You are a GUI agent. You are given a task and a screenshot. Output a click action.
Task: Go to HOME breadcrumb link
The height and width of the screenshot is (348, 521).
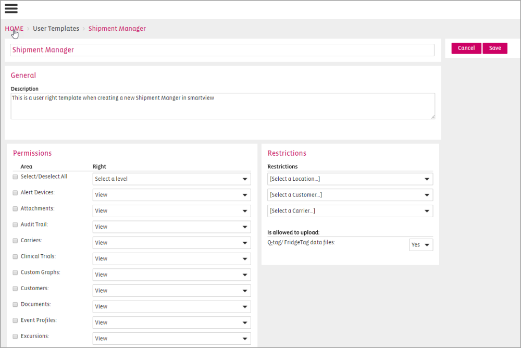[14, 29]
